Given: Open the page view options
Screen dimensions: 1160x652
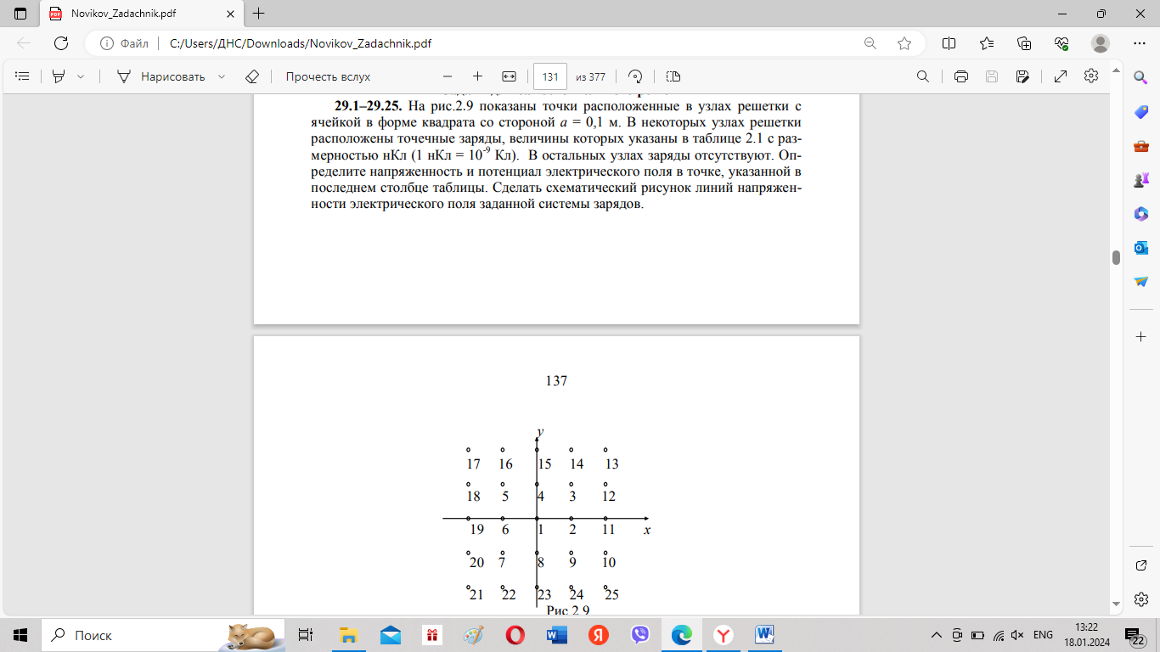Looking at the screenshot, I should coord(673,76).
